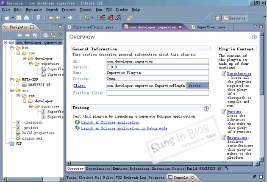Image resolution: width=267 pixels, height=182 pixels.
Task: Close the Navigator view tab
Action: [x=32, y=27]
